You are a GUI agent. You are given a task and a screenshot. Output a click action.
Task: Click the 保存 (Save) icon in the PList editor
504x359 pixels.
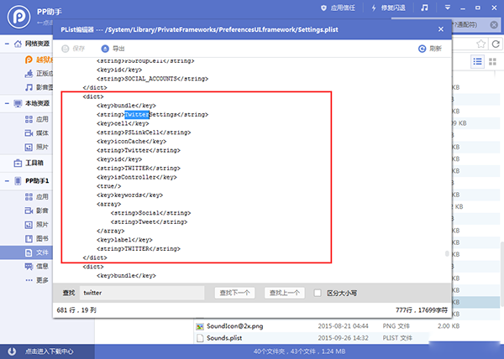click(x=66, y=49)
